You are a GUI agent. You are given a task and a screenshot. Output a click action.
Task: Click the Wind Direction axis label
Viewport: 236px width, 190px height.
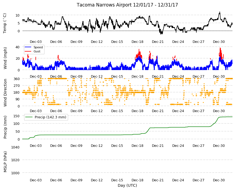pos(5,93)
